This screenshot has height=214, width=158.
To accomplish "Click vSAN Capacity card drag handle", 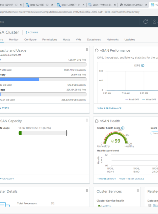I will pos(87,120).
